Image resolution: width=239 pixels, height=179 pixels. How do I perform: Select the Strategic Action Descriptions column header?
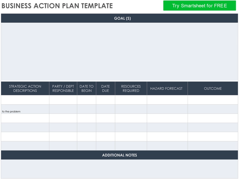point(25,88)
